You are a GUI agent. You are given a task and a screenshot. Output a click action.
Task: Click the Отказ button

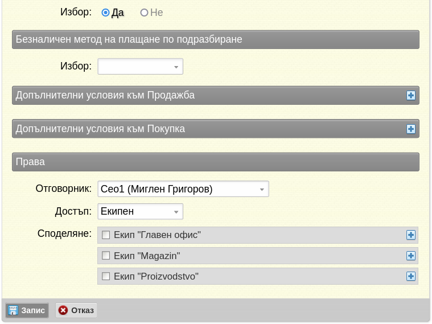pos(76,310)
